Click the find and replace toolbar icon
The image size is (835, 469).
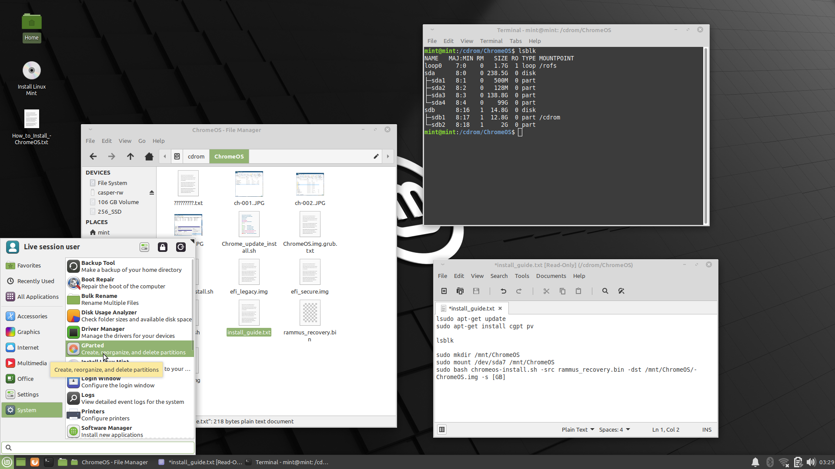pos(621,291)
